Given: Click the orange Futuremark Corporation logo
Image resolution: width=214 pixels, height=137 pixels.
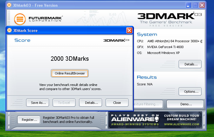Looking at the screenshot, I should (x=20, y=20).
